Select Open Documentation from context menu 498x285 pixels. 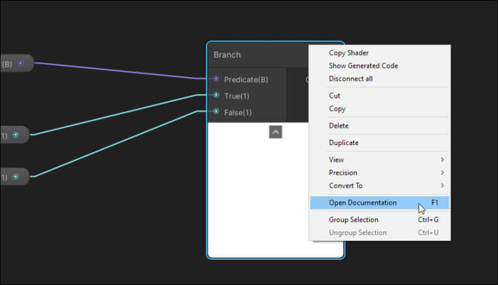(379, 203)
